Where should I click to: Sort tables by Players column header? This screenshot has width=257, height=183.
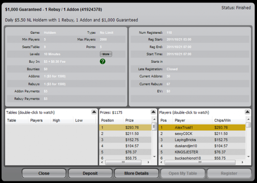click(39, 120)
